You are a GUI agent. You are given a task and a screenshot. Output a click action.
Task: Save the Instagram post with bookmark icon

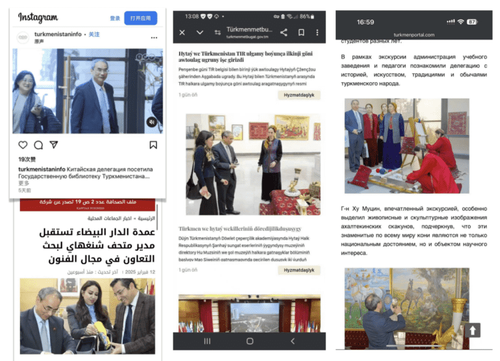pyautogui.click(x=153, y=145)
